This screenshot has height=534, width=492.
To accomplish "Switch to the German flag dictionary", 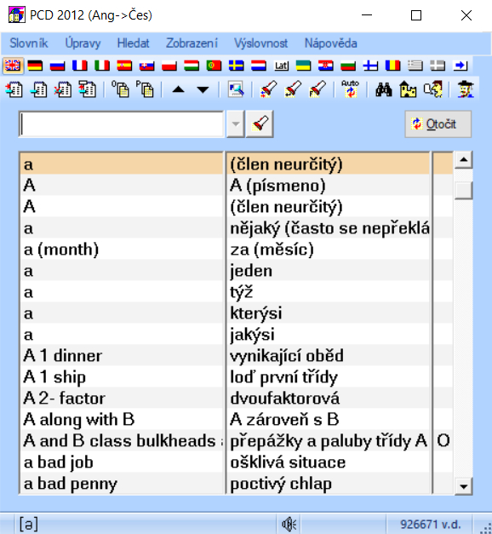I will tap(35, 66).
